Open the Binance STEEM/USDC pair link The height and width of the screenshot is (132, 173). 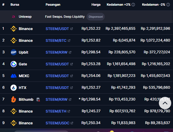point(57,123)
